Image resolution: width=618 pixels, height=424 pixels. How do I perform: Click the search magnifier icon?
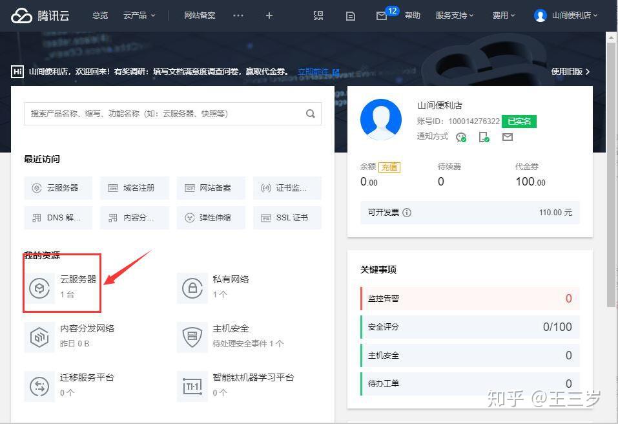point(311,114)
